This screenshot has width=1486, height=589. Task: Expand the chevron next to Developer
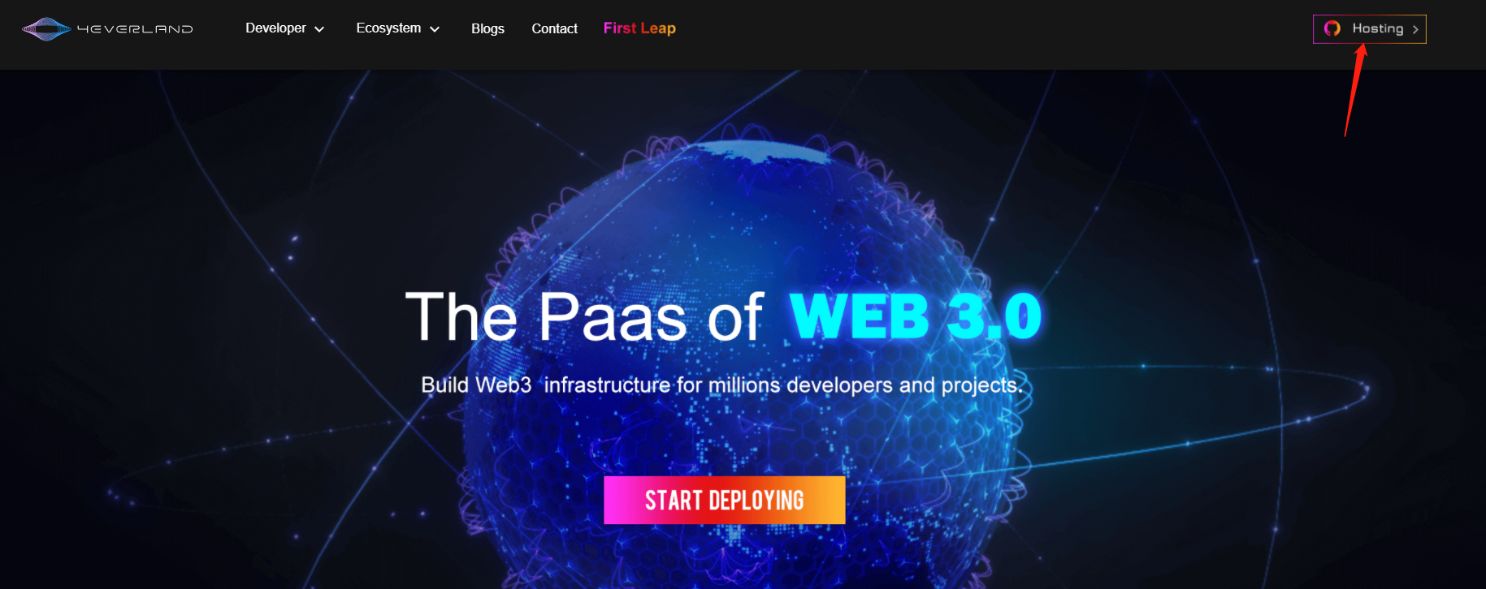click(319, 29)
